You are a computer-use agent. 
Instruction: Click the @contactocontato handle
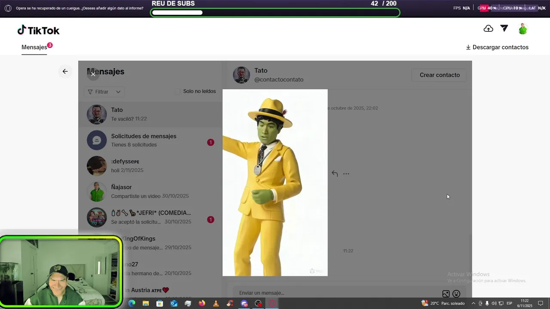[x=279, y=80]
